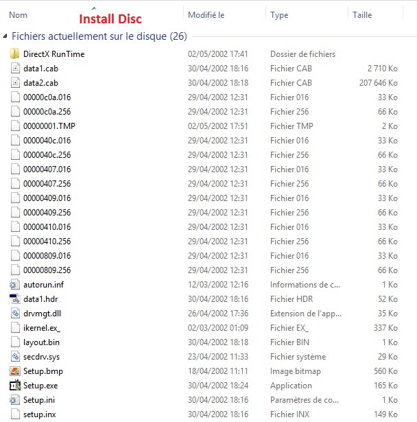Collapse the 'Fichiers actuellement sur le disque' group

[x=5, y=36]
